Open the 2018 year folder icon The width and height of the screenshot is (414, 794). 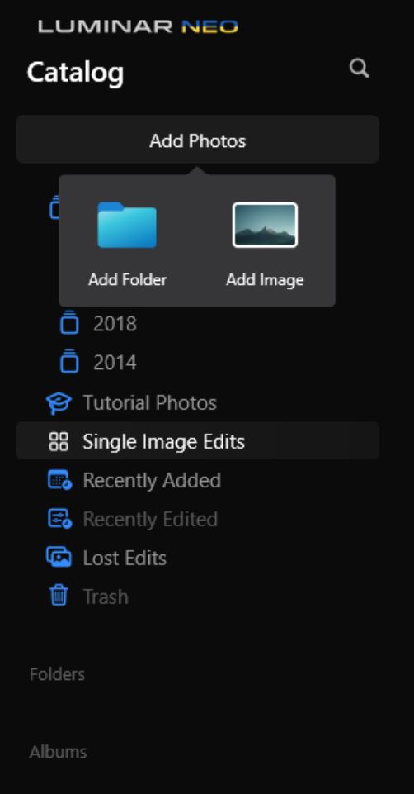pyautogui.click(x=69, y=323)
